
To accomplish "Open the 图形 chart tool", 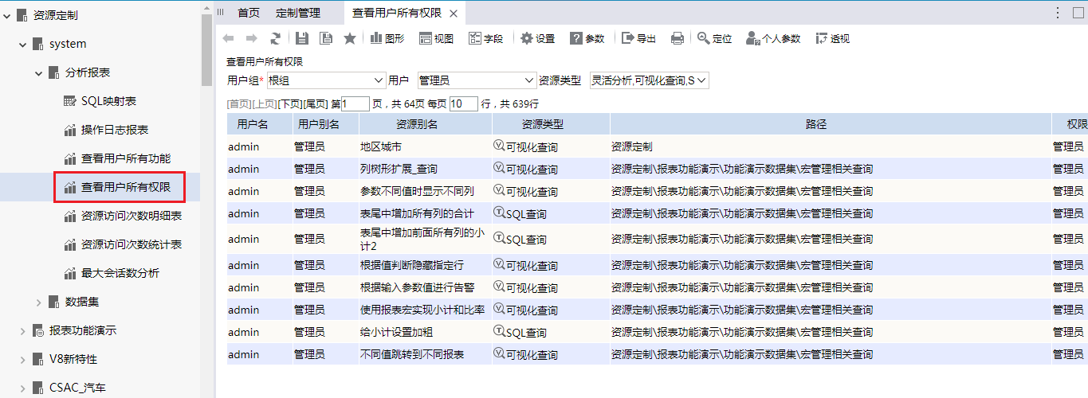I will coord(387,38).
